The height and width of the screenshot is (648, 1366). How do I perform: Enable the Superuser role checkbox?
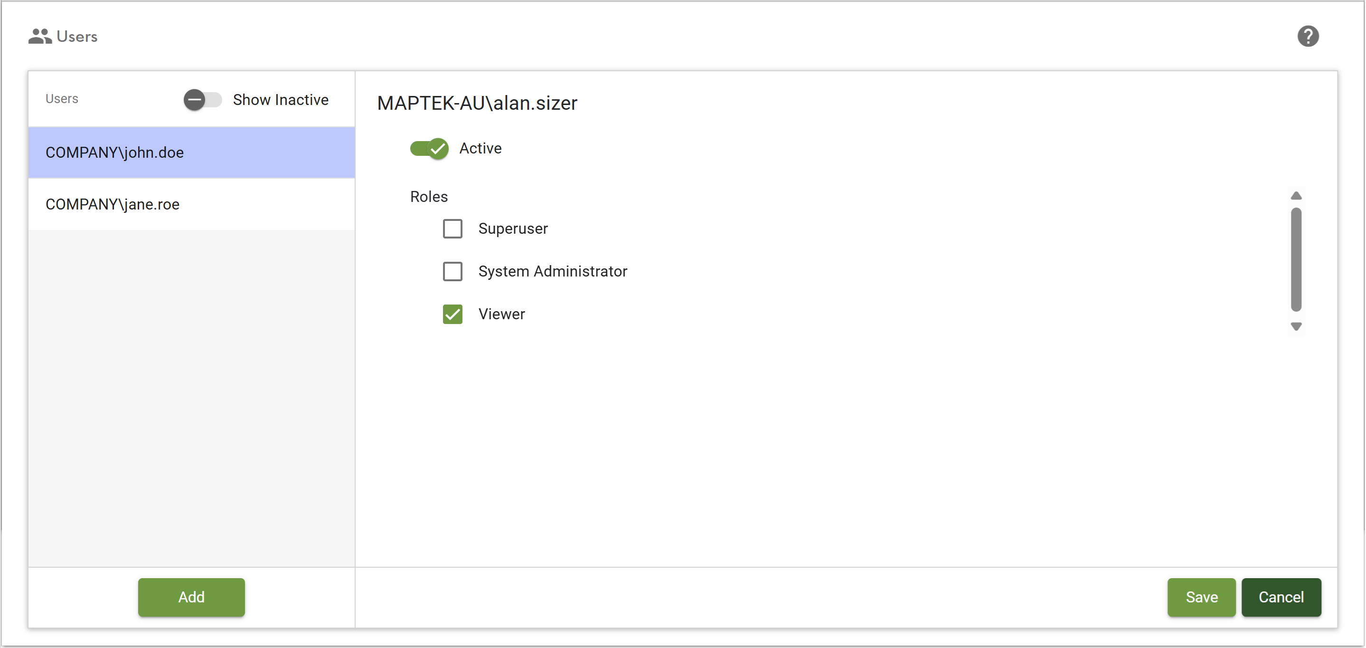452,229
